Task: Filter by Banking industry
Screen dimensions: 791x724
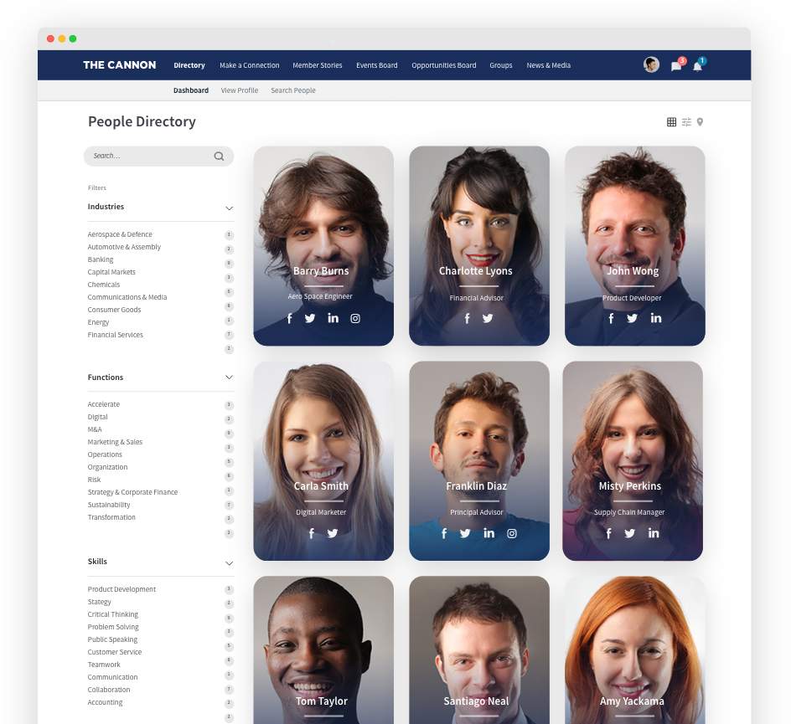Action: [x=101, y=260]
